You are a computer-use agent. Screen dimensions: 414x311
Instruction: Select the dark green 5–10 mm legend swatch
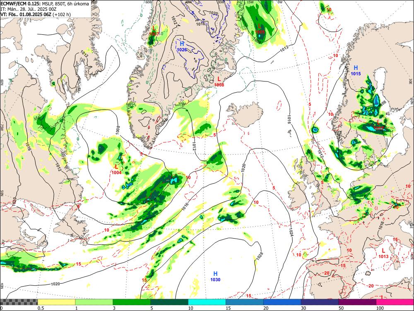pyautogui.click(x=169, y=302)
